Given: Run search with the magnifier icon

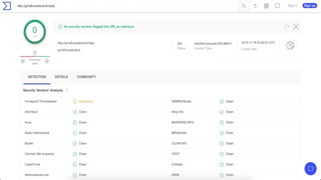Looking at the screenshot, I should coord(244,6).
